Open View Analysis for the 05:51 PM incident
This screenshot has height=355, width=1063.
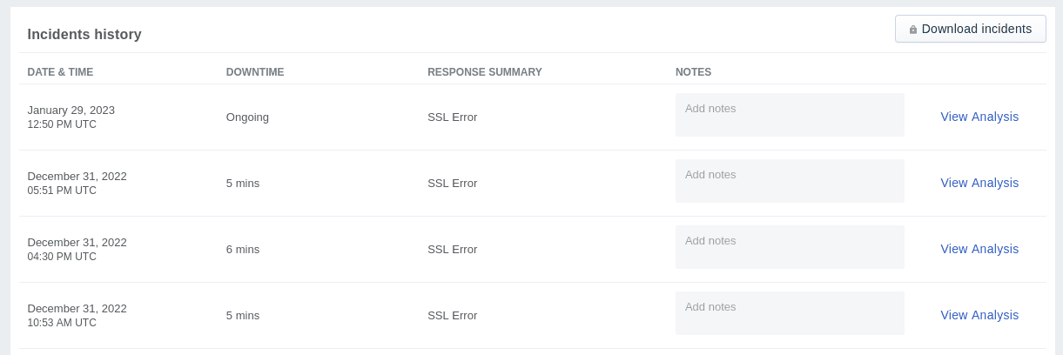(x=979, y=183)
